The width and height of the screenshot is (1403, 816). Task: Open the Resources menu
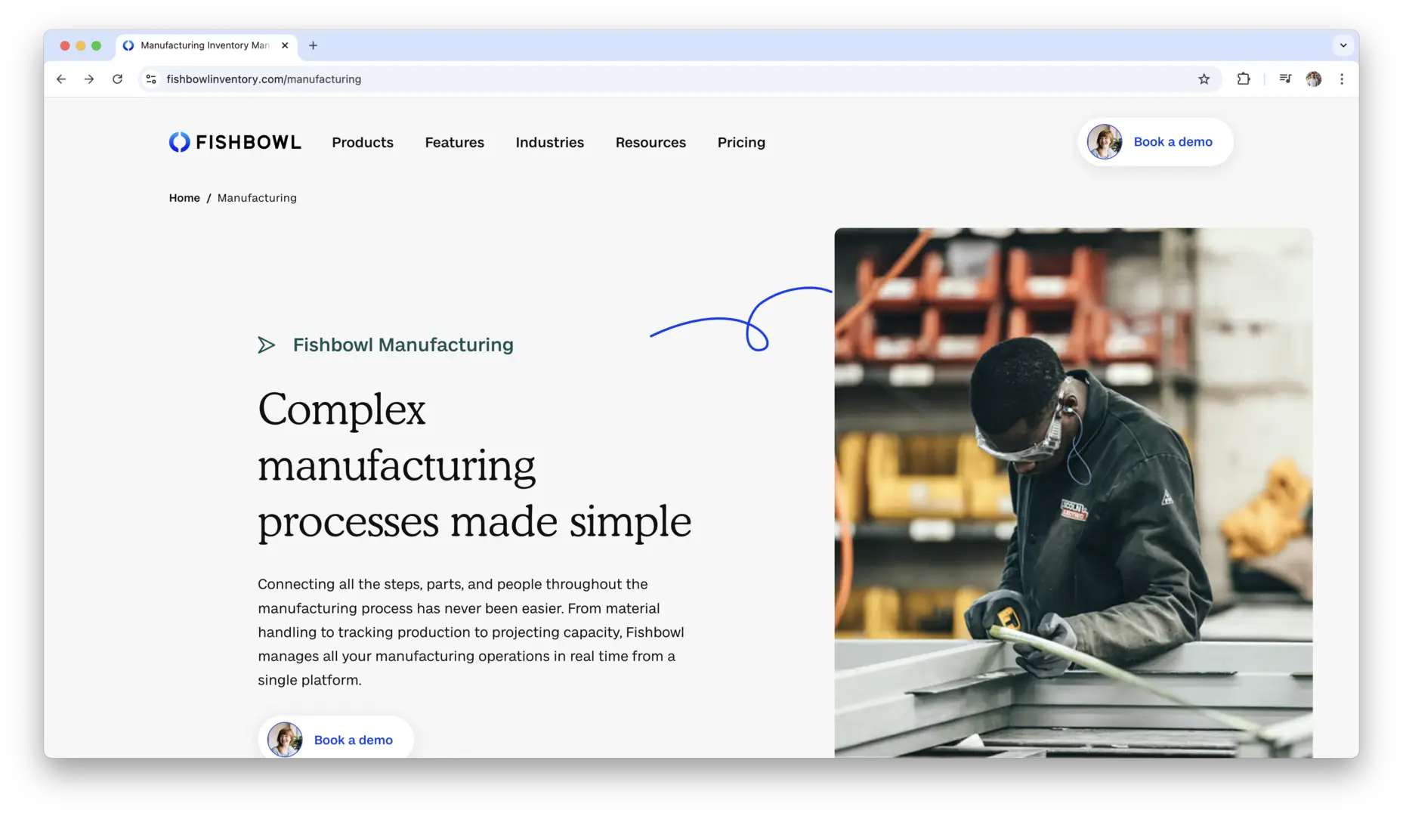[651, 142]
